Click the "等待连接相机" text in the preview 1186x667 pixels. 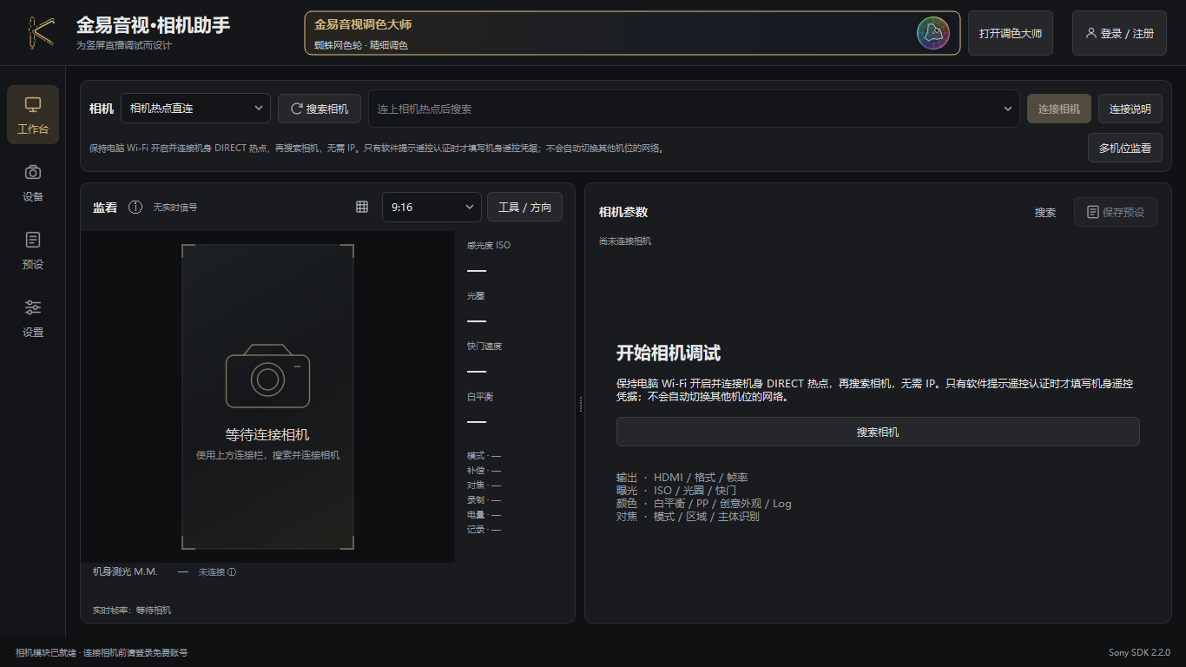267,434
